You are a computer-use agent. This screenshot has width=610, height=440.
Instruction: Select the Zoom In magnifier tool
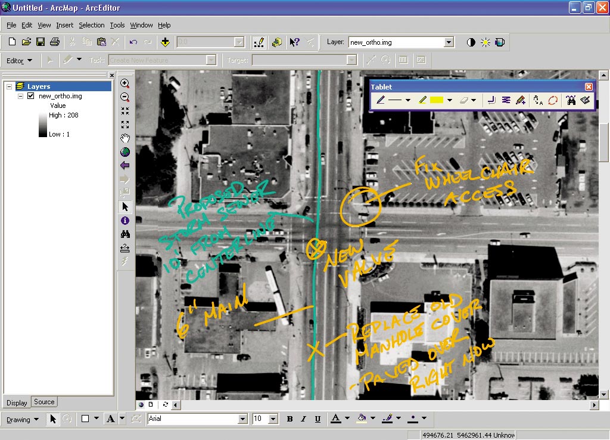pos(125,83)
